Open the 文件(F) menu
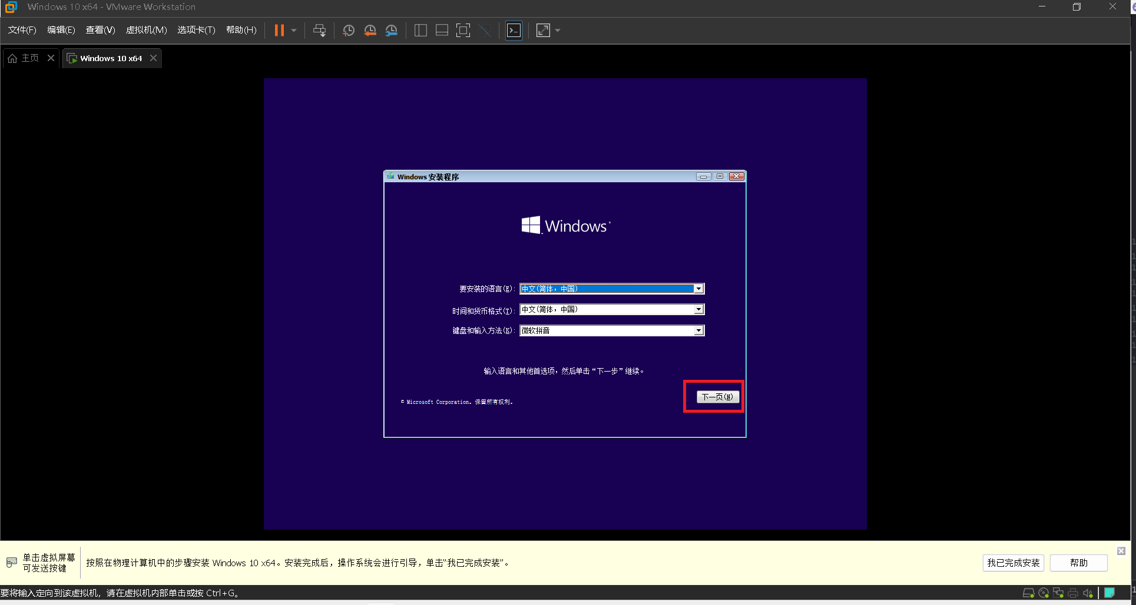The image size is (1136, 605). coord(22,30)
